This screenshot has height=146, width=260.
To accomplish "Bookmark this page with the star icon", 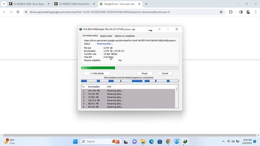I will 221,12.
